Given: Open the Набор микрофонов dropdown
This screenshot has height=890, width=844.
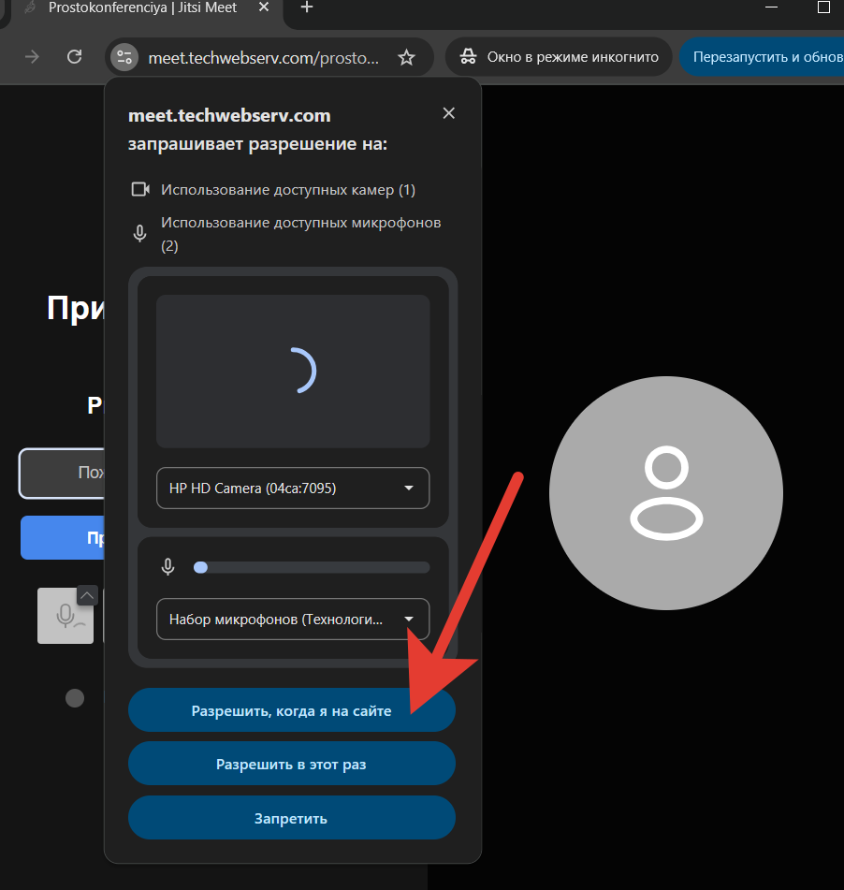Looking at the screenshot, I should click(x=293, y=620).
